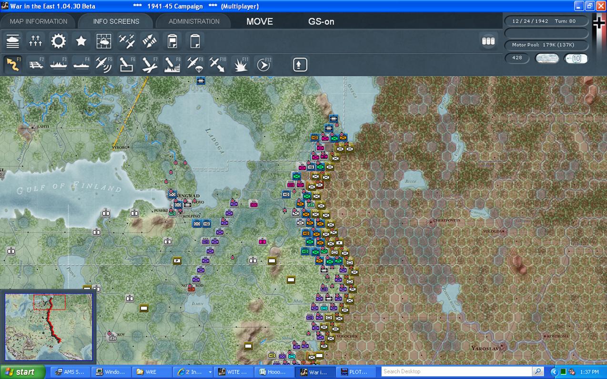Select F7 Bomb Airfield mode
The image size is (607, 379).
click(x=150, y=64)
